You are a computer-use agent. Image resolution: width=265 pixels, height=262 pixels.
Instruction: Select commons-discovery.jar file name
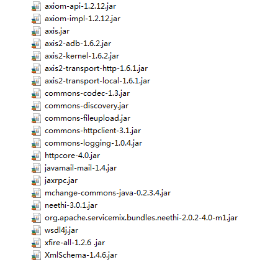point(86,106)
